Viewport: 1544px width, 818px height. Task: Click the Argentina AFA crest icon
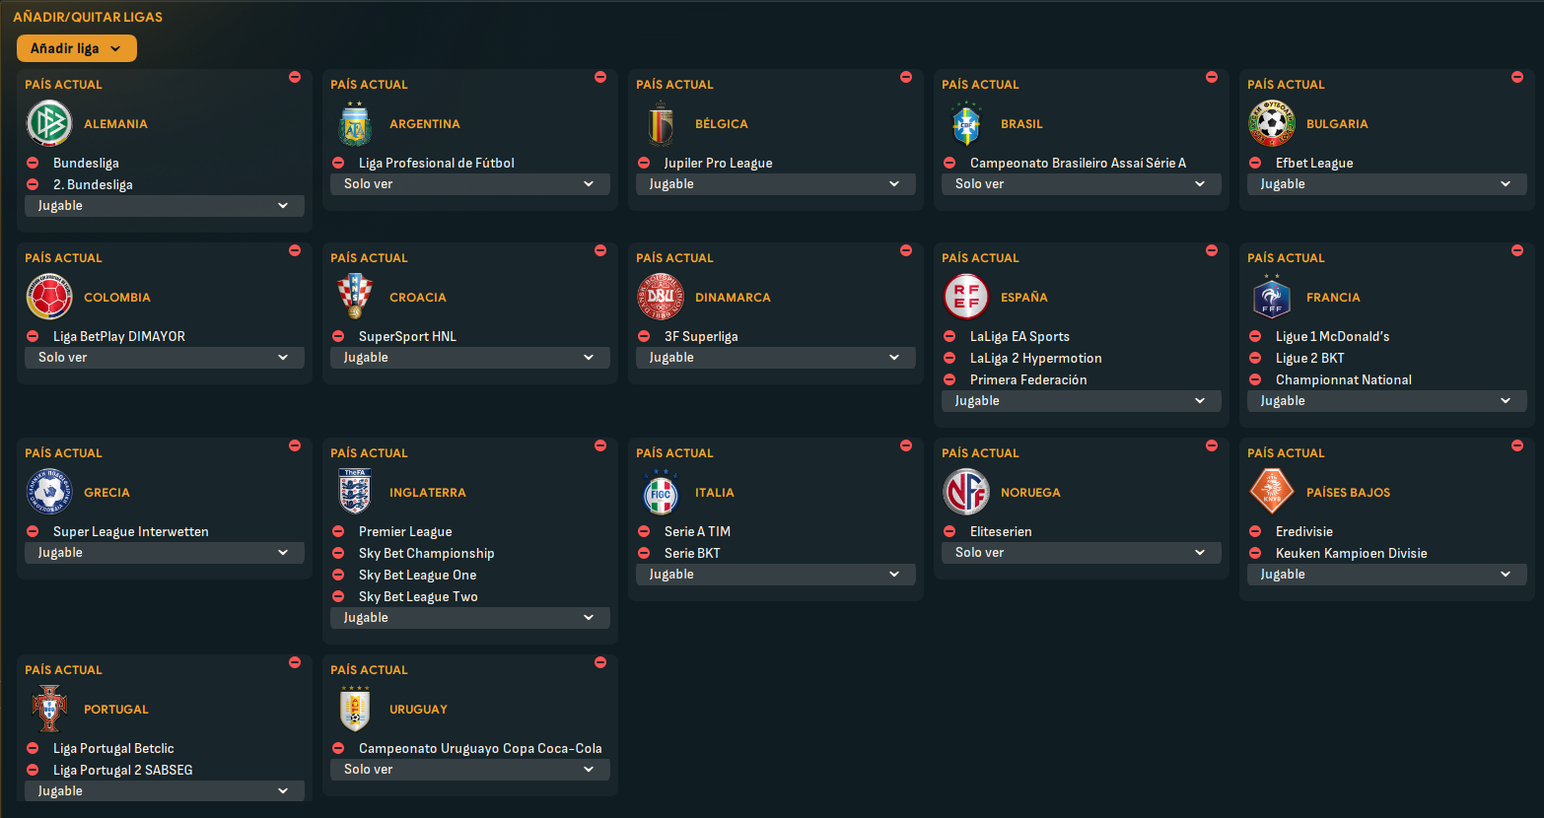[x=355, y=124]
